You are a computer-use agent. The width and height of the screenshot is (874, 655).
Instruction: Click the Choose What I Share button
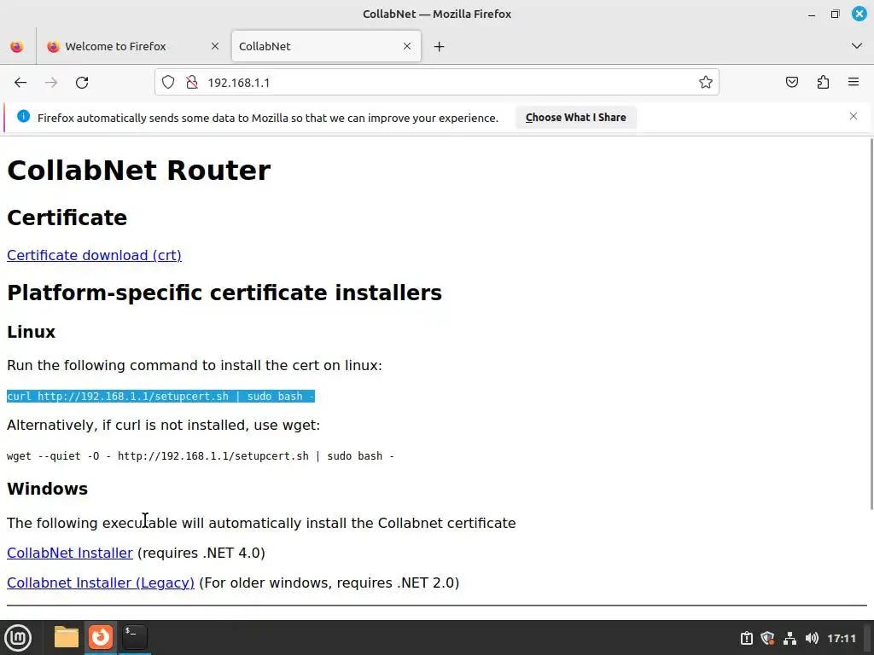point(576,118)
